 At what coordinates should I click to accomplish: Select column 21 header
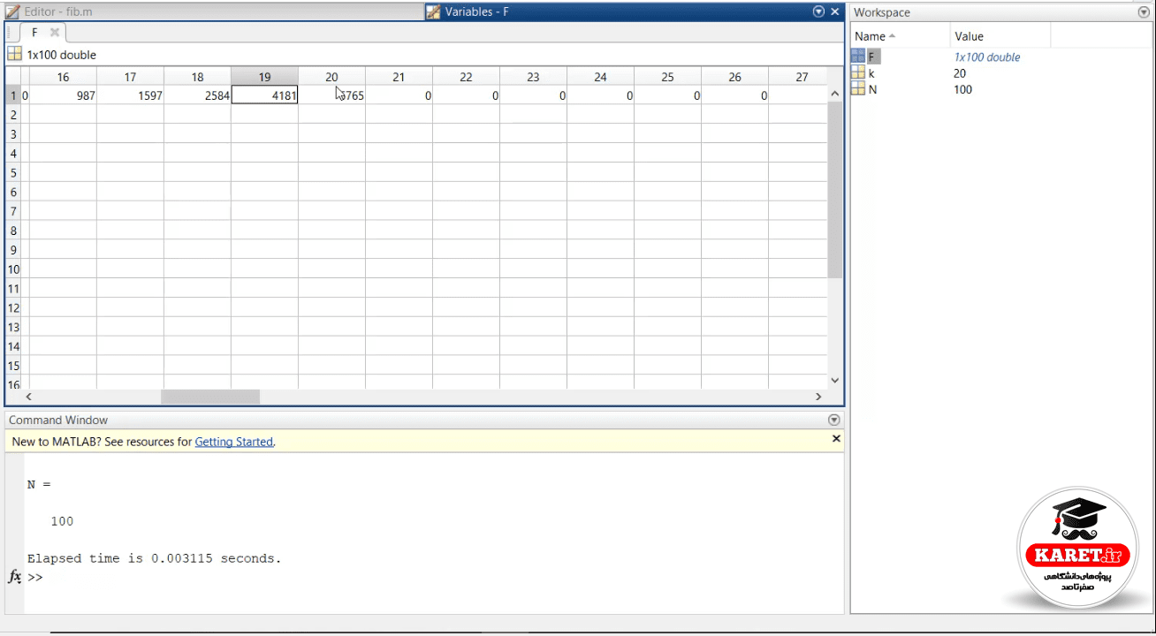coord(399,77)
